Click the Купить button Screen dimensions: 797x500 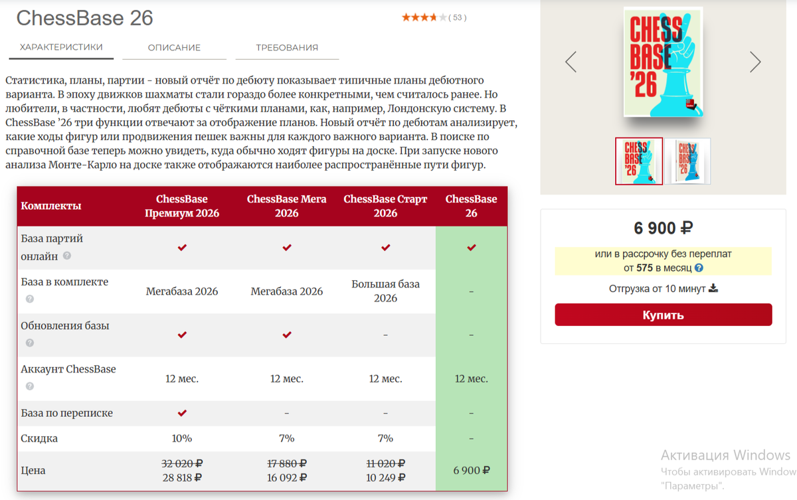click(x=664, y=315)
